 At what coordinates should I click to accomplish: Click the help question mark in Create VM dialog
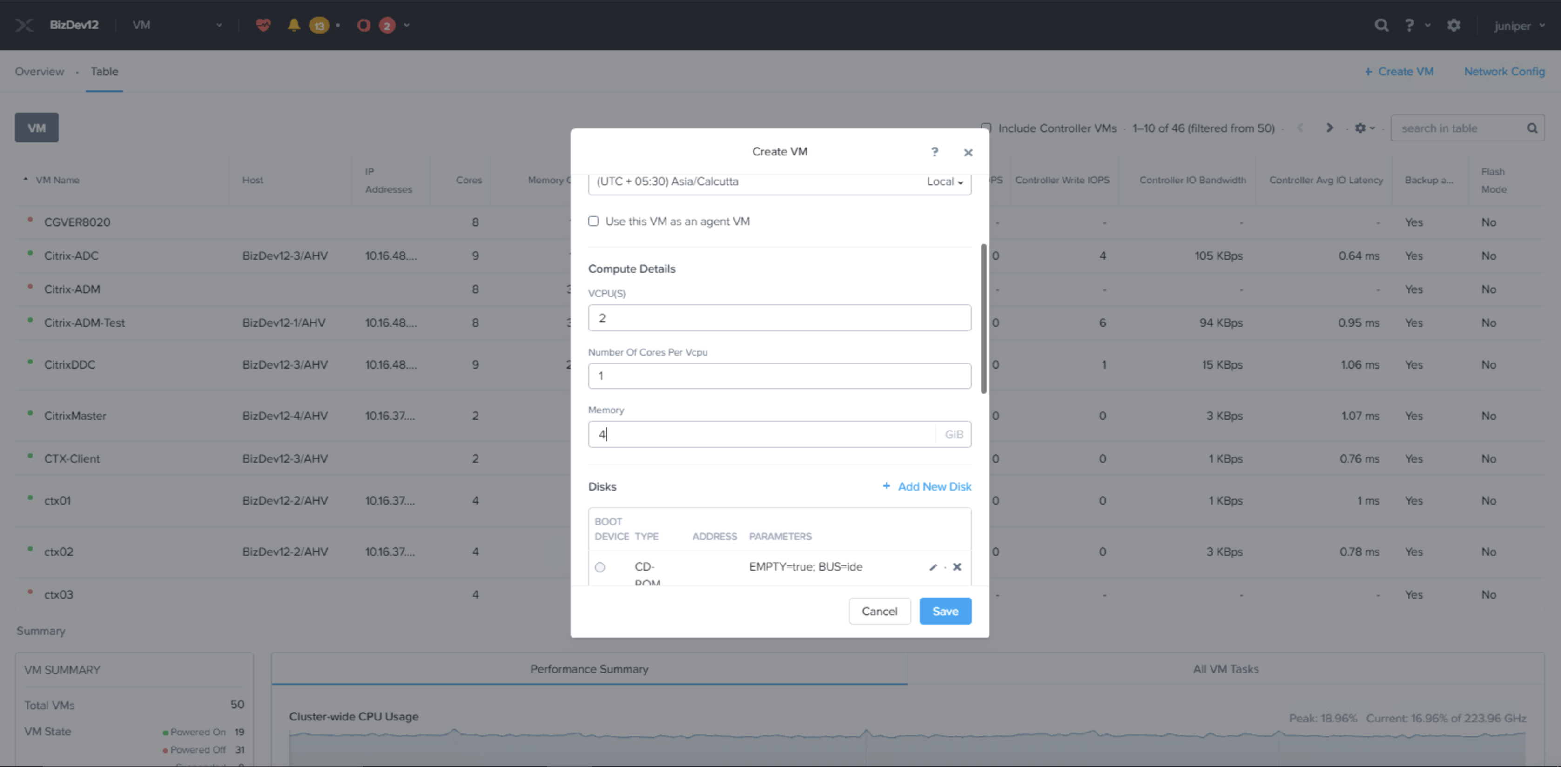pos(935,151)
